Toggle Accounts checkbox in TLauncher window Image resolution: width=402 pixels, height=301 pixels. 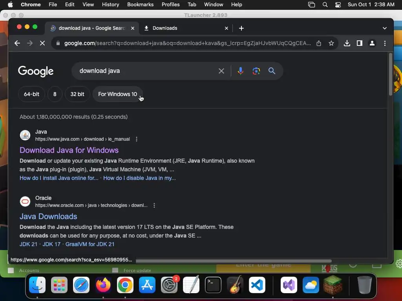click(x=11, y=270)
